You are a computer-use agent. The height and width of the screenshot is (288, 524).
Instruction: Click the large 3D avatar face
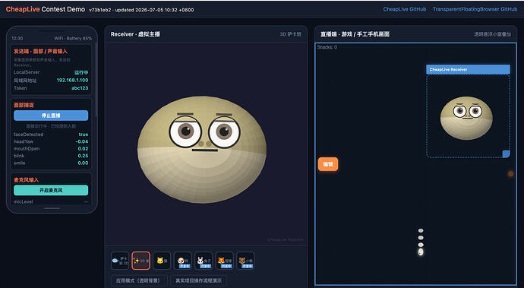[202, 150]
